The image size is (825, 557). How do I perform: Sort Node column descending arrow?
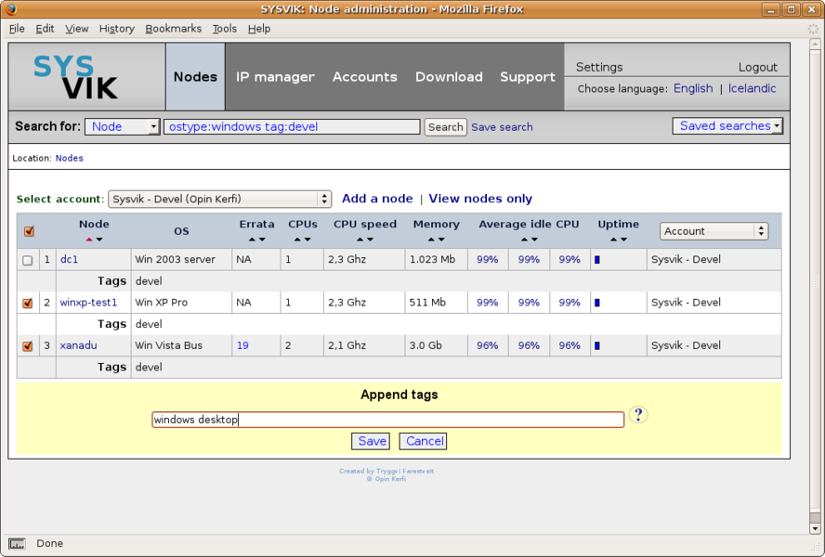tap(99, 240)
